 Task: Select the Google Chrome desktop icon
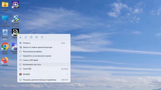click(x=5, y=48)
